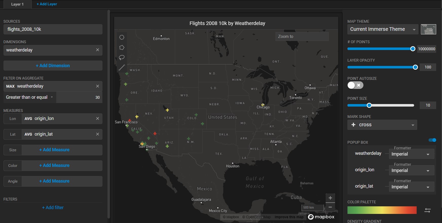Remove the AVG origin_lon measure
This screenshot has width=442, height=223.
pyautogui.click(x=98, y=118)
